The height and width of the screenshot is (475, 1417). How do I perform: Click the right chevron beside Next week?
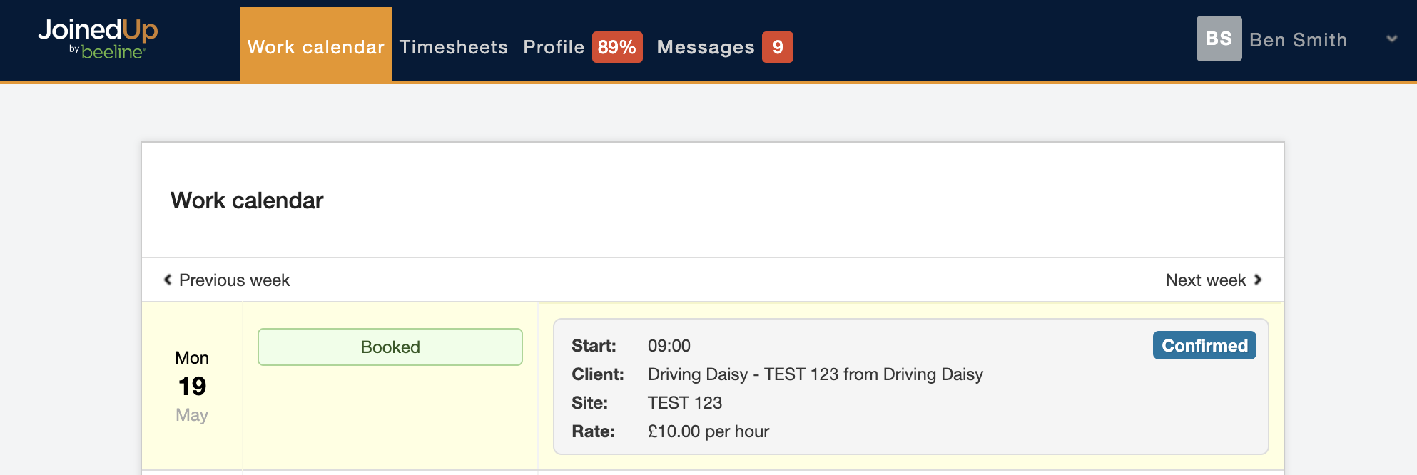click(x=1258, y=280)
